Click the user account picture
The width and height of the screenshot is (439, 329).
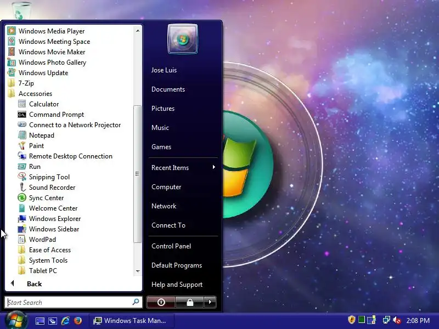pyautogui.click(x=183, y=39)
